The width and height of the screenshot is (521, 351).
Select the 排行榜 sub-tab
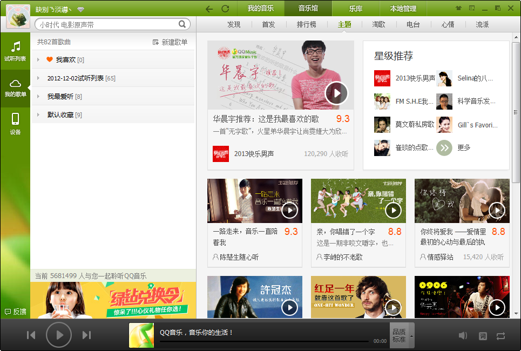coord(306,24)
